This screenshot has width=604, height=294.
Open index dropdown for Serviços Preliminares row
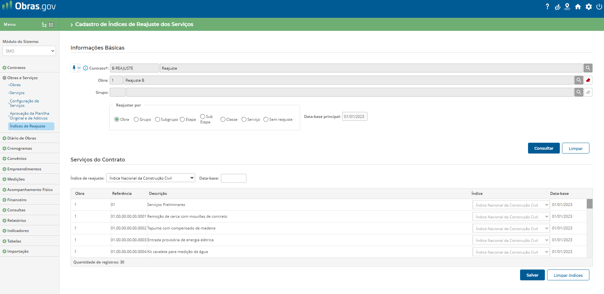coord(511,205)
